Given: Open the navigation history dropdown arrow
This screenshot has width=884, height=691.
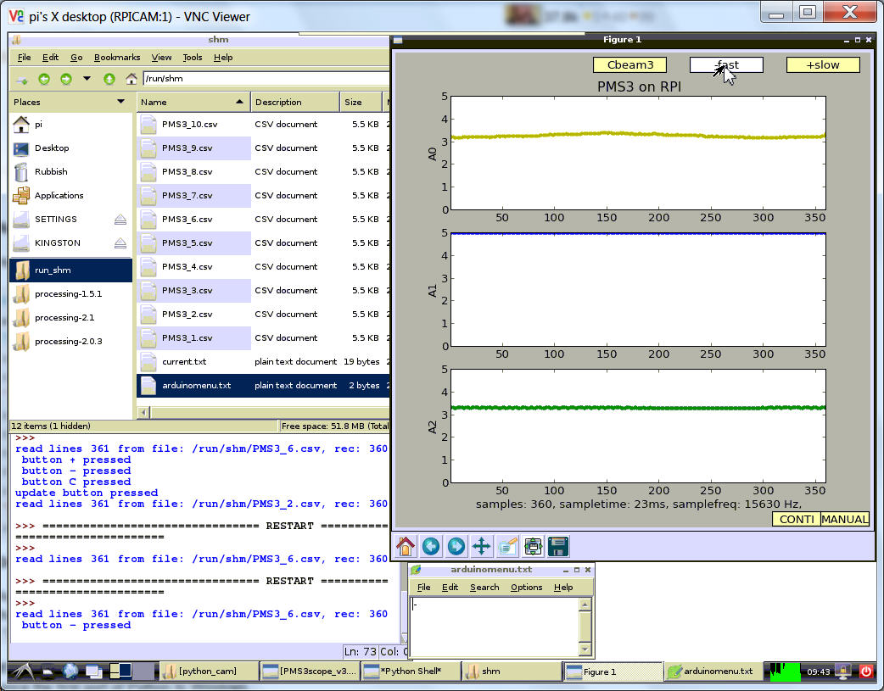Looking at the screenshot, I should 87,79.
